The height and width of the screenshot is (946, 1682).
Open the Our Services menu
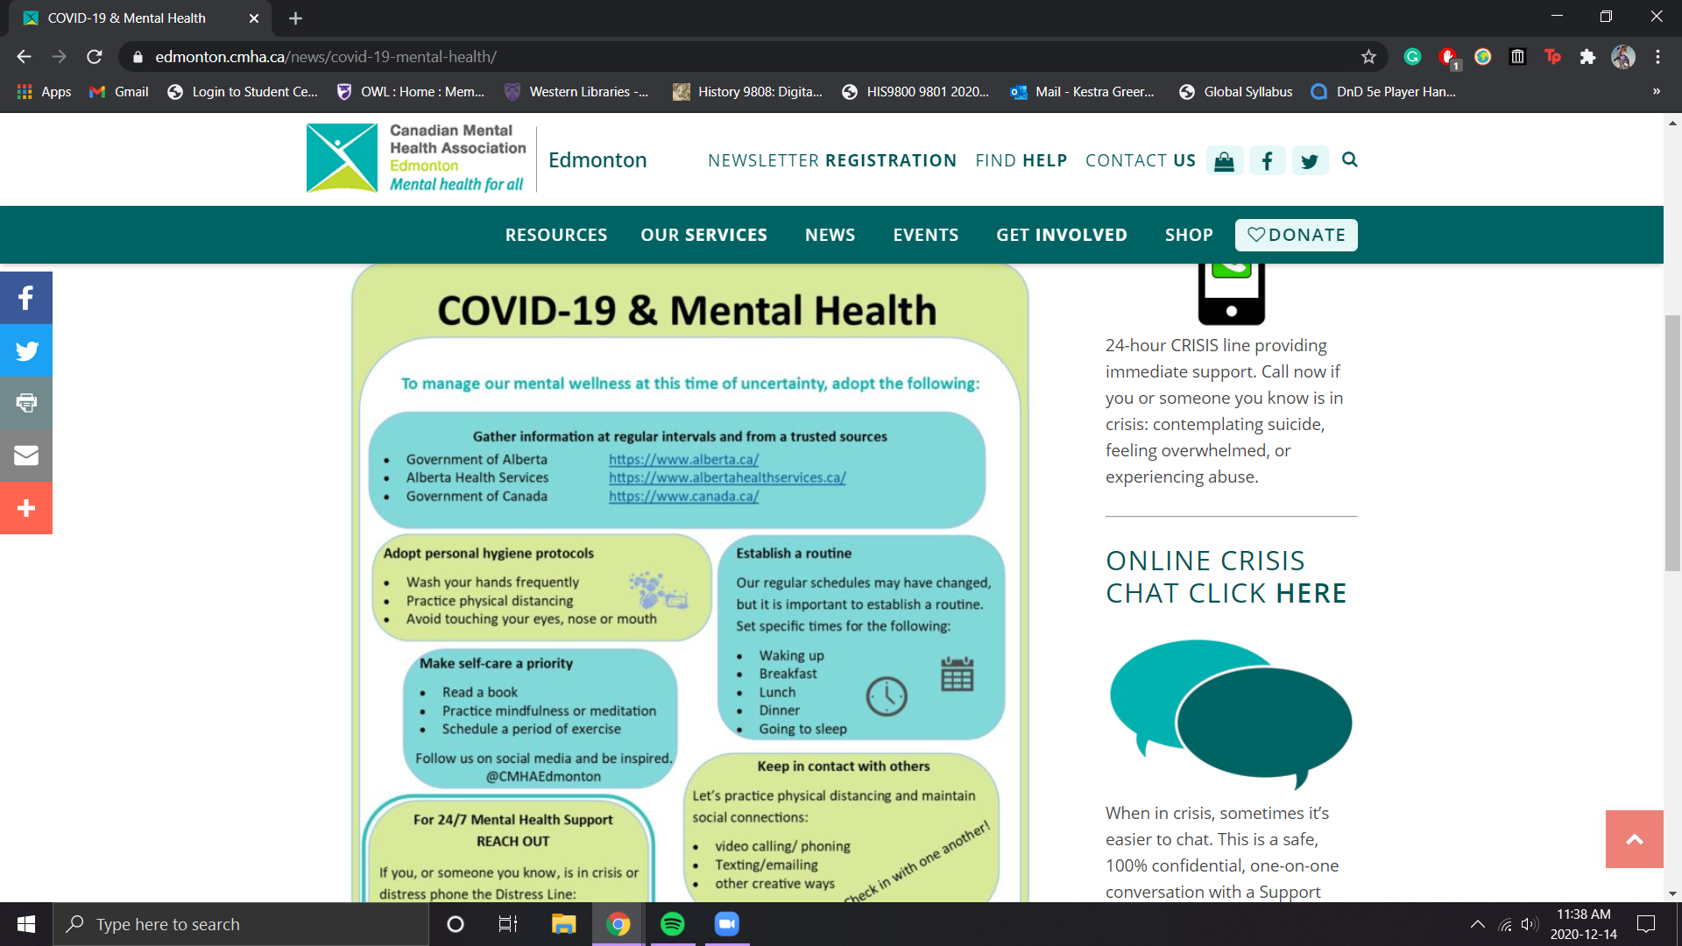click(703, 235)
